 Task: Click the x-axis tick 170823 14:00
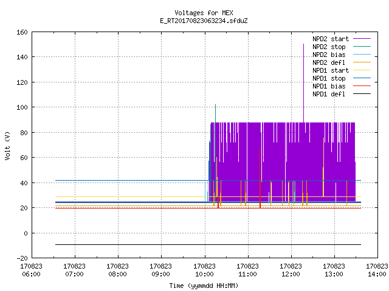377,270
